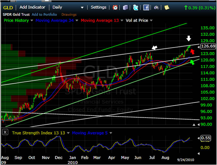The image size is (217, 165).
Task: Expand the Price History dropdown arrow
Action: 32,20
